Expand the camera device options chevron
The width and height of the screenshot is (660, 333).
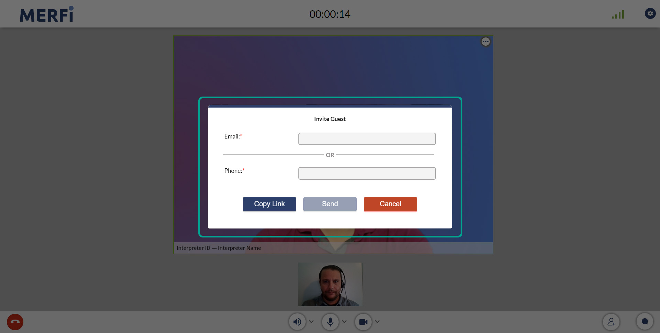tap(377, 322)
